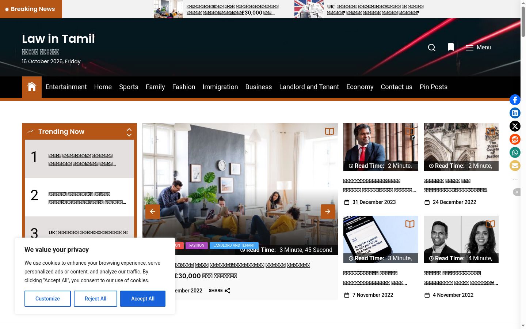This screenshot has height=329, width=526.
Task: Open the Menu hamburger in the header
Action: coord(479,48)
